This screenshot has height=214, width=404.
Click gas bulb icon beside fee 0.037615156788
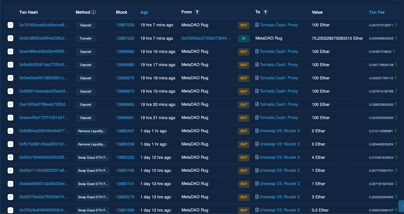(x=396, y=91)
